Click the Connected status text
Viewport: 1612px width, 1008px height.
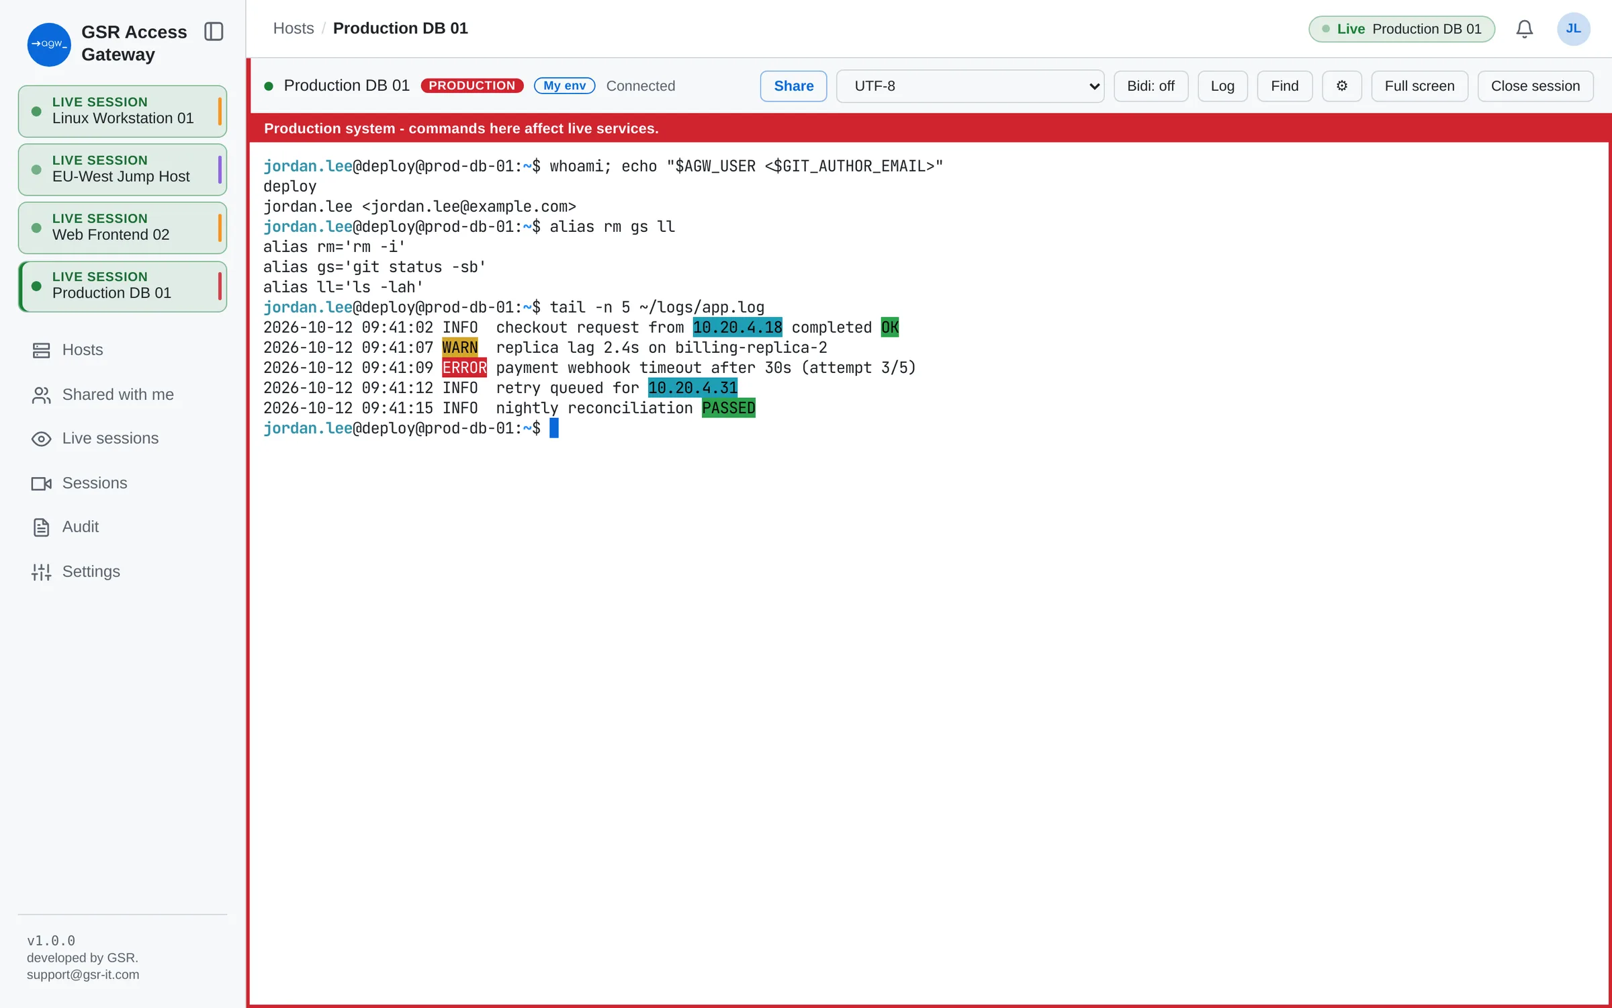point(640,86)
